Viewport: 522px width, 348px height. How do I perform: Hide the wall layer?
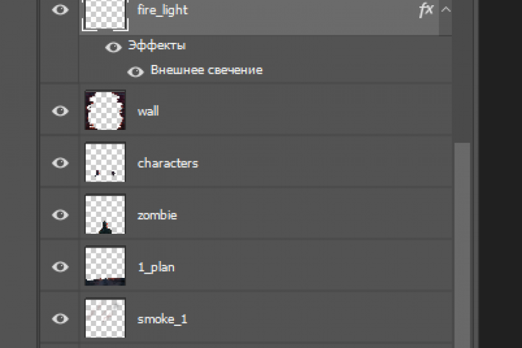point(60,111)
